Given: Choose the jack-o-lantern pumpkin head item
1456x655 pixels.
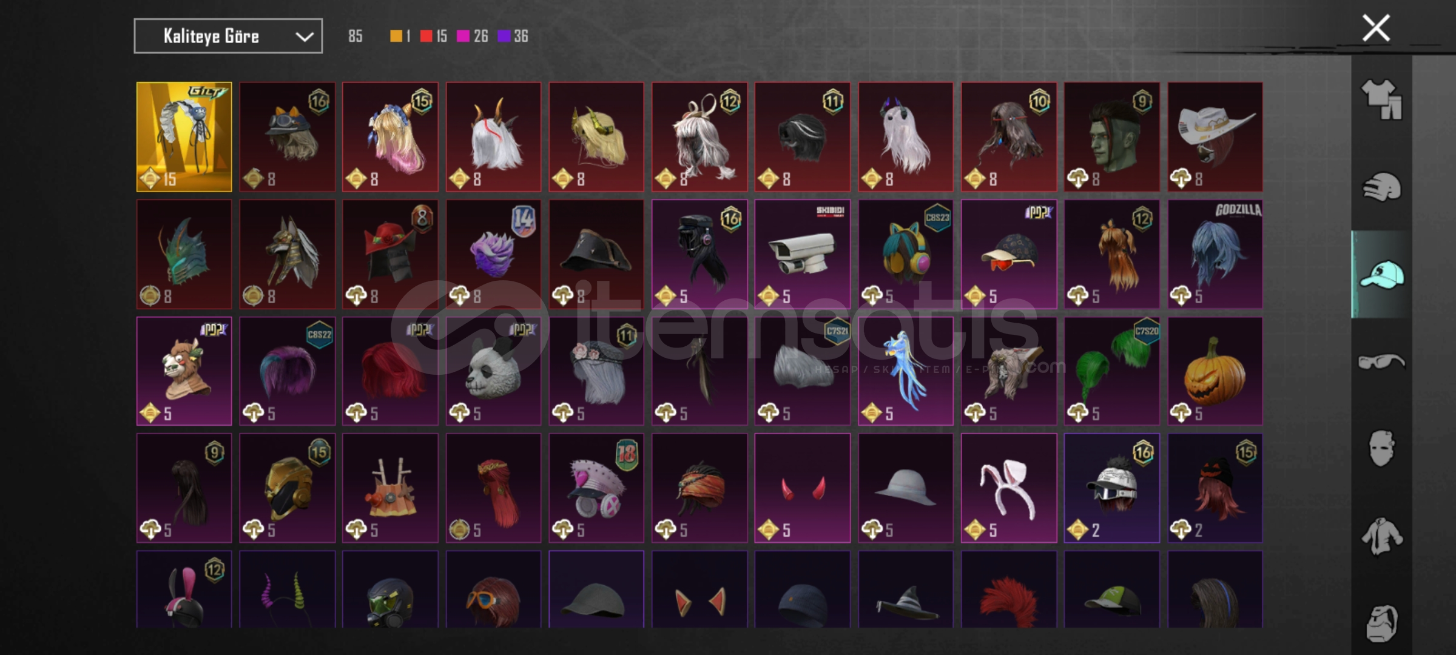Looking at the screenshot, I should click(1215, 371).
